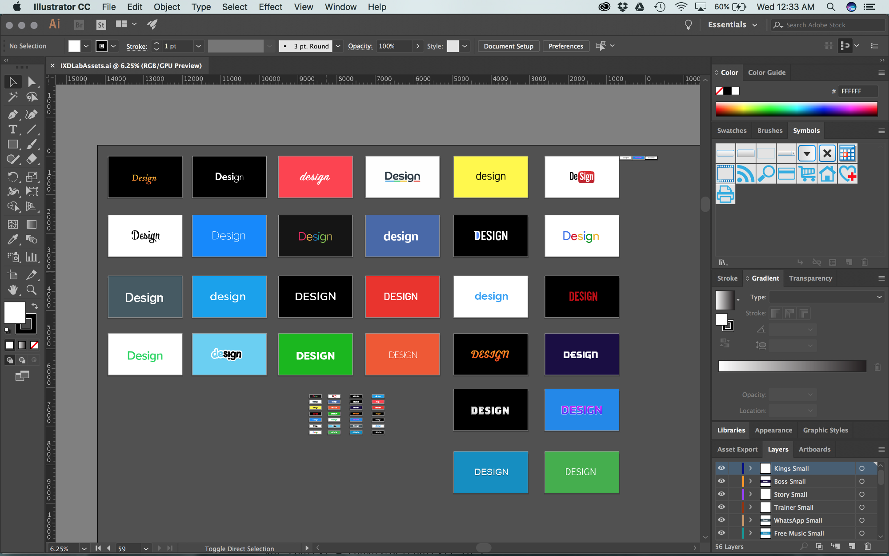The height and width of the screenshot is (556, 889).
Task: Click the shopping cart symbol
Action: pos(807,174)
